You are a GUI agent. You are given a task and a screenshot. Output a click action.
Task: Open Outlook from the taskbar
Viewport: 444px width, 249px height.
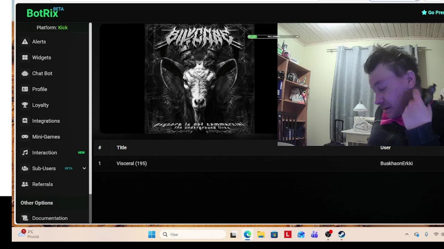click(x=301, y=234)
